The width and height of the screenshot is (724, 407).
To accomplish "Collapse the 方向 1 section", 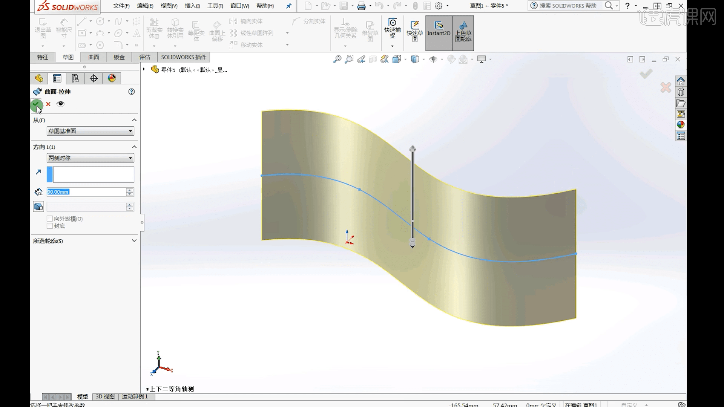I will tap(134, 147).
